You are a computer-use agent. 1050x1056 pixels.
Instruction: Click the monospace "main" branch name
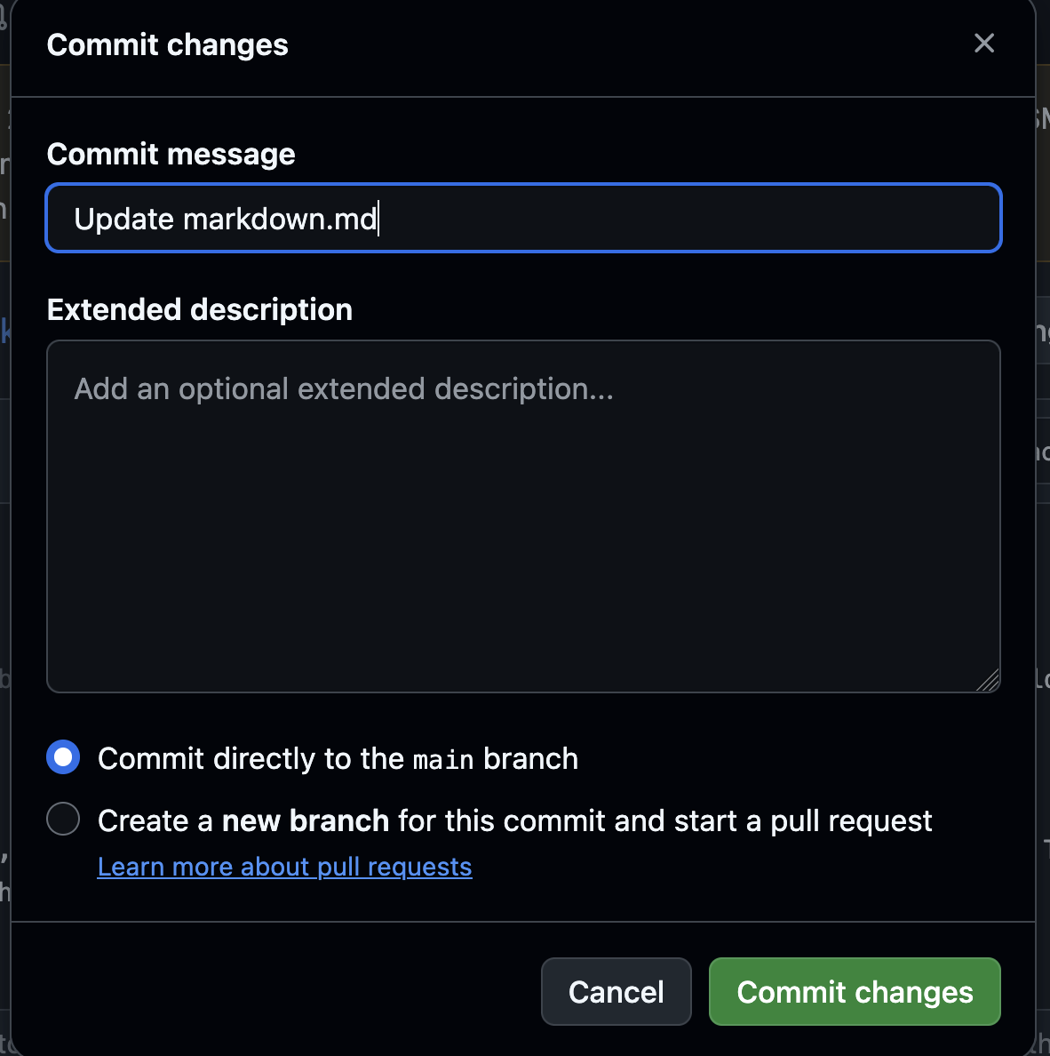point(443,760)
